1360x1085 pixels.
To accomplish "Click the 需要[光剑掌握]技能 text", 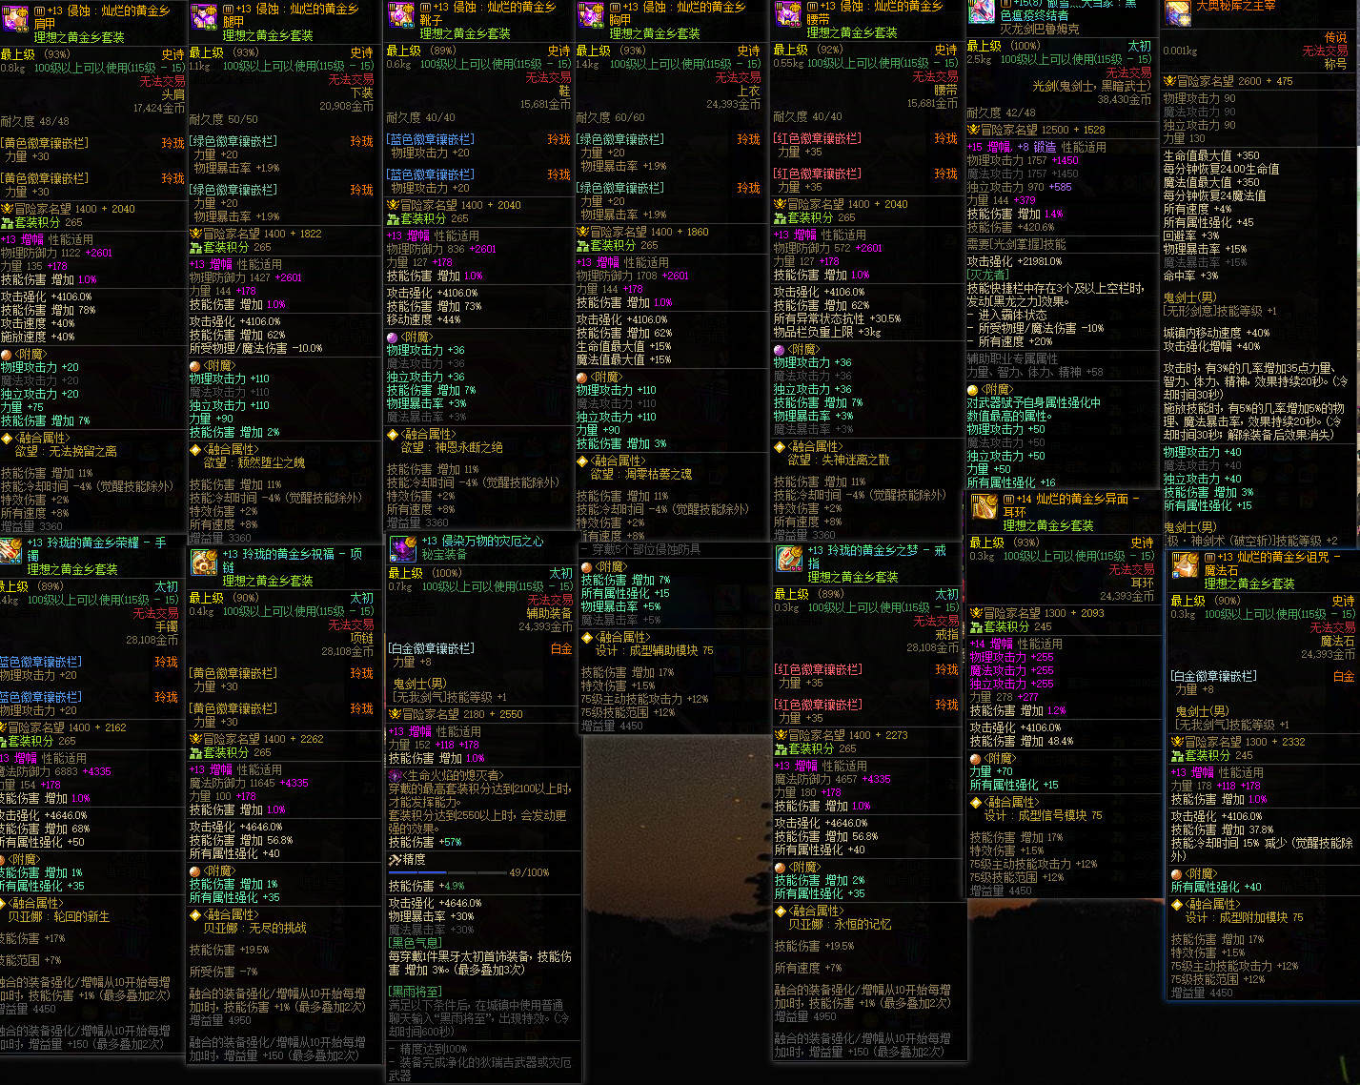I will (x=1017, y=244).
